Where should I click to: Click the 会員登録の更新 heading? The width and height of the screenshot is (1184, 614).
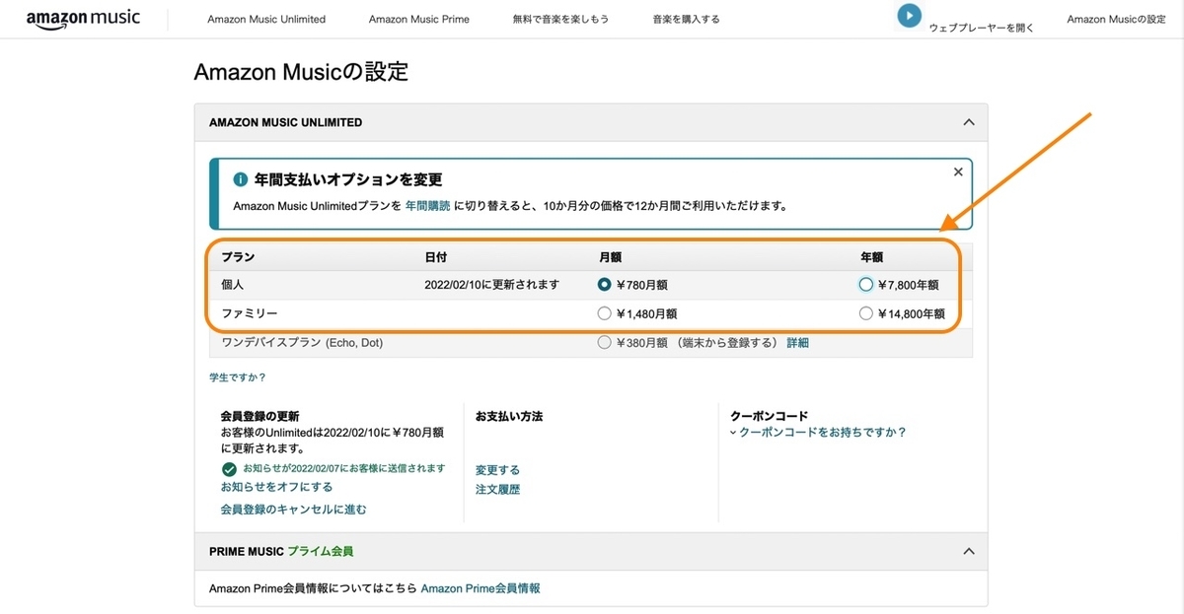pyautogui.click(x=259, y=417)
